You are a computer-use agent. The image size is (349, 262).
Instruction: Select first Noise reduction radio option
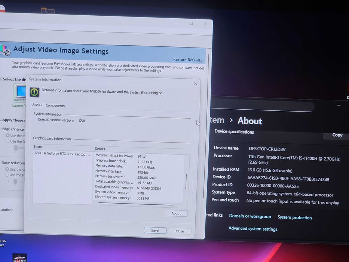[x=7, y=169]
